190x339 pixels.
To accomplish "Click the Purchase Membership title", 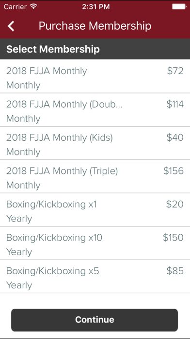I will 95,26.
